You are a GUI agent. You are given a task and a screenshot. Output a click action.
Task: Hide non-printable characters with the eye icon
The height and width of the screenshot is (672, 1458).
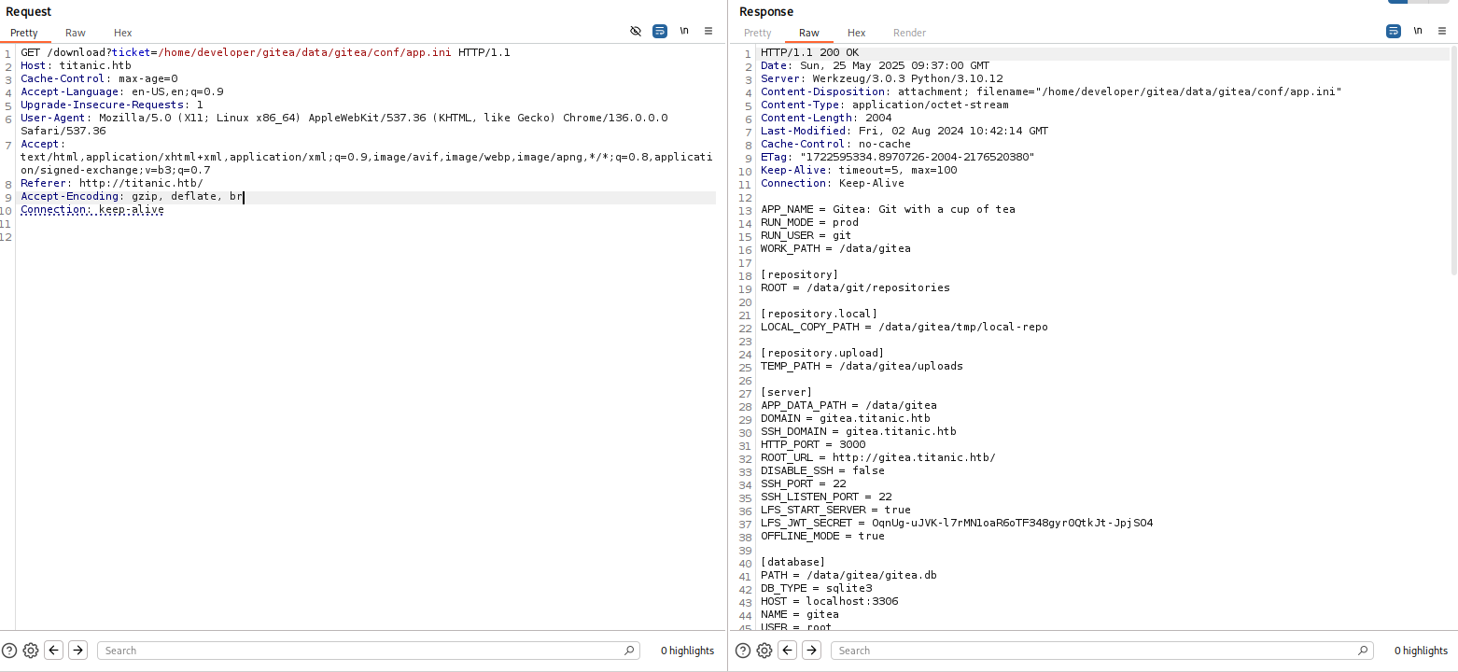(x=636, y=31)
